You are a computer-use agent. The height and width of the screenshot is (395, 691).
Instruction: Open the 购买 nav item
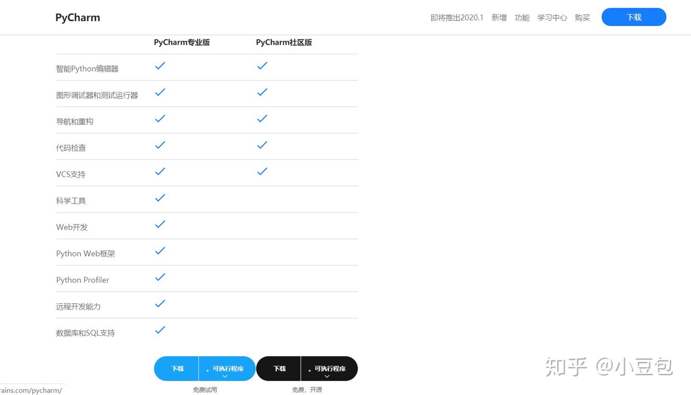[583, 18]
